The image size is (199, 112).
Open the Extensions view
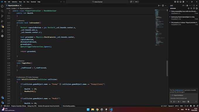(x=2, y=26)
